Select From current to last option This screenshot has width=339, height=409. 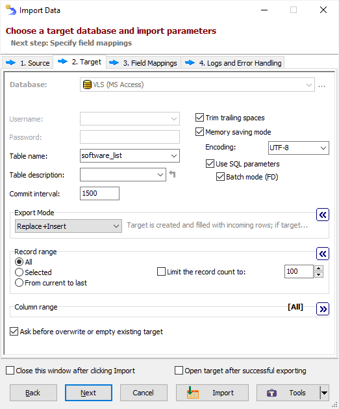pyautogui.click(x=19, y=283)
